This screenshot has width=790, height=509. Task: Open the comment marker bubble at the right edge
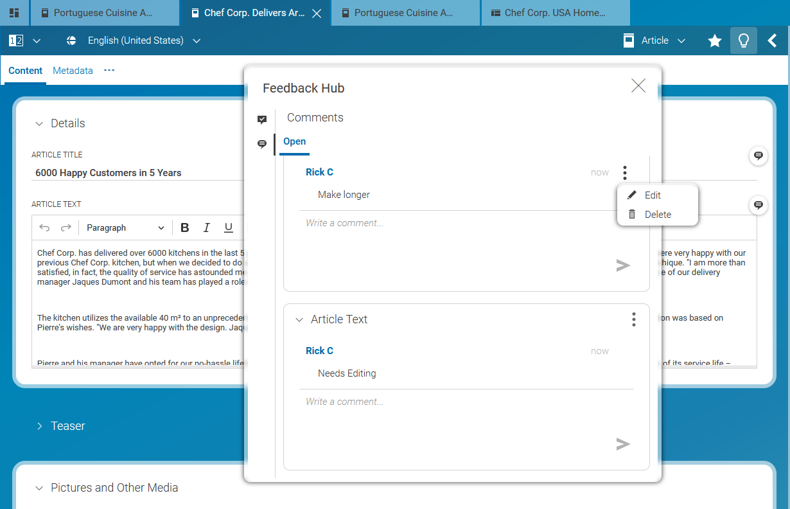tap(759, 156)
